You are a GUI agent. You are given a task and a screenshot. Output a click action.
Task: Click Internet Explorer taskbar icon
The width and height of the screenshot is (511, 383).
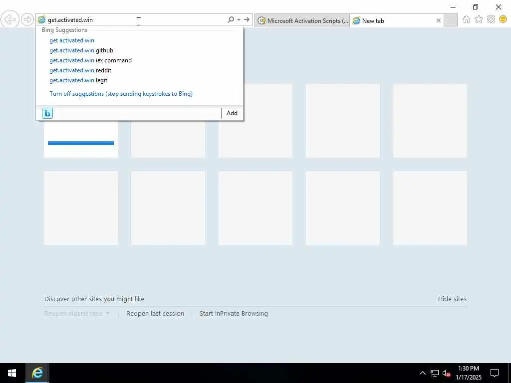pos(37,373)
